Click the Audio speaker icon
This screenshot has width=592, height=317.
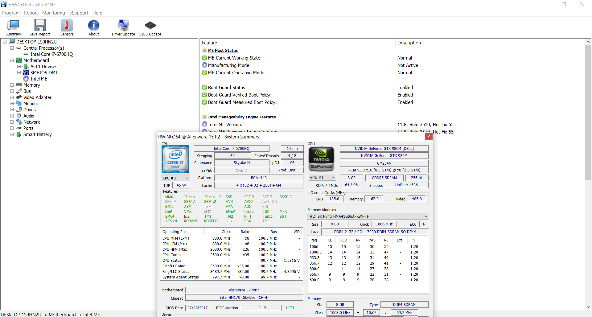(x=19, y=116)
